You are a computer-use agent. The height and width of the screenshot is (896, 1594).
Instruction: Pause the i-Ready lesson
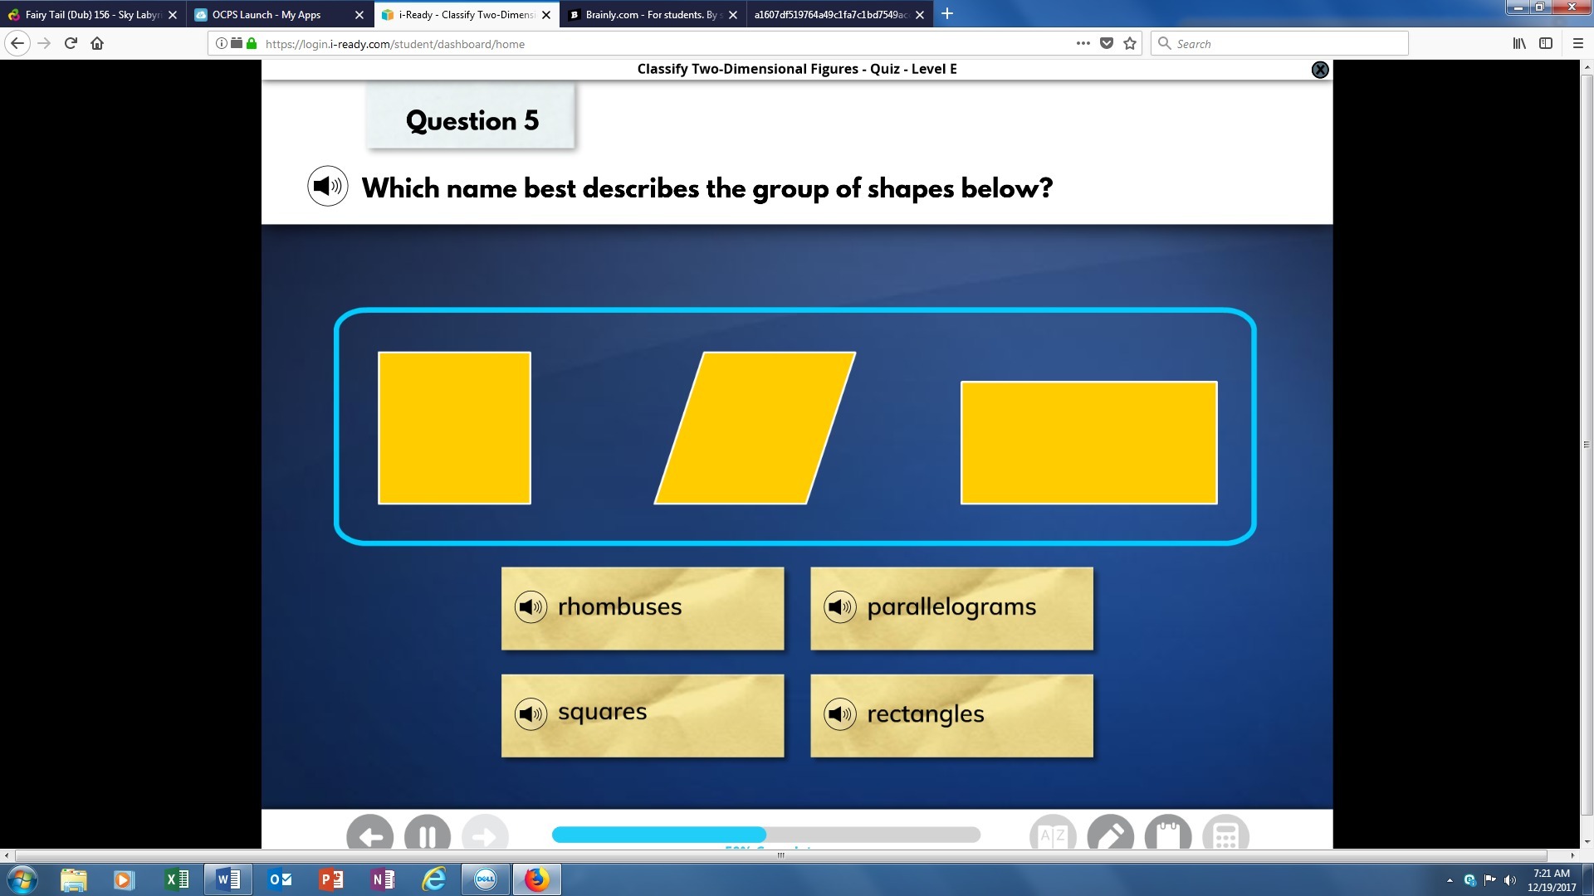pyautogui.click(x=428, y=835)
